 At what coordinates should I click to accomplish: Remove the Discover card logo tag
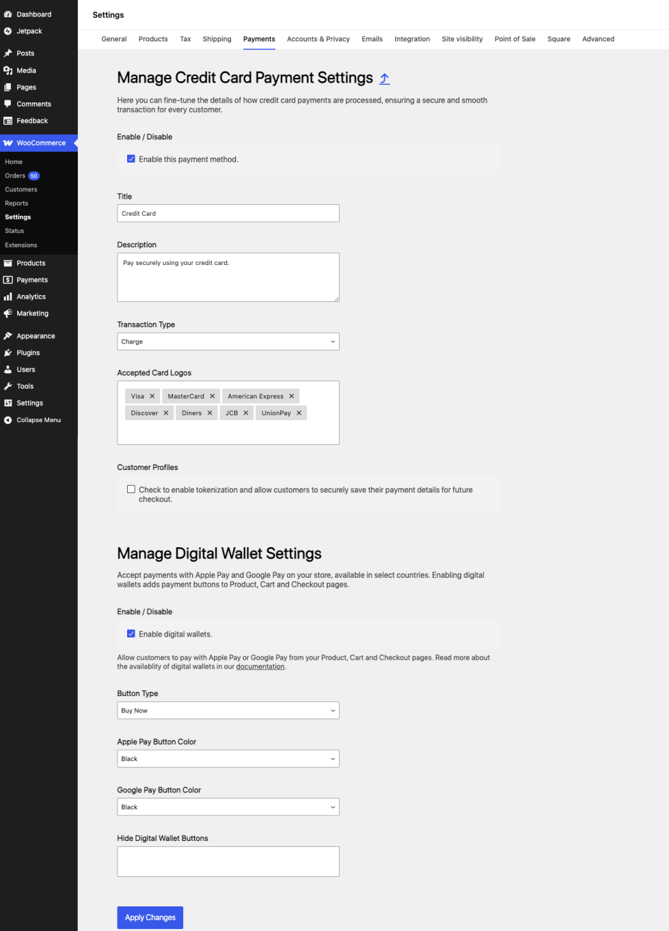pos(166,413)
